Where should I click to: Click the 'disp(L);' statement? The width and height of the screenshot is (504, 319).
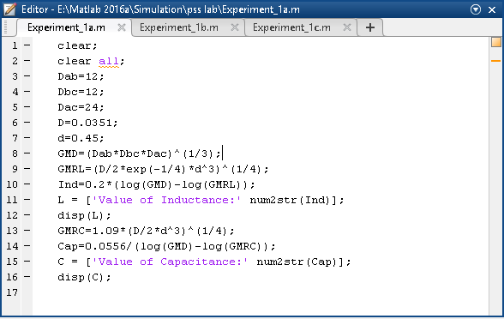(84, 215)
